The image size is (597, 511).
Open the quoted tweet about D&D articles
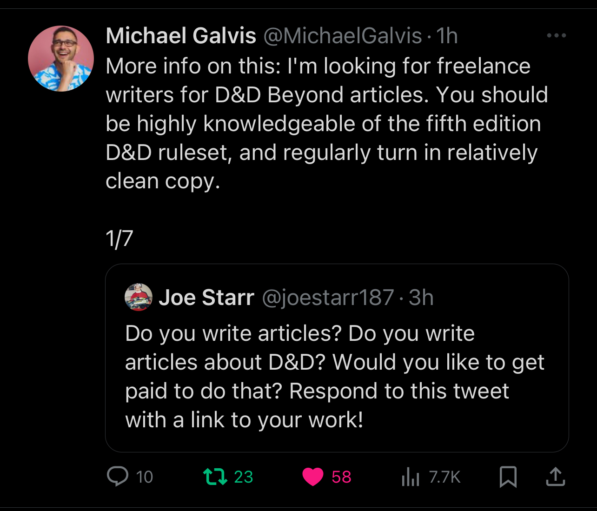(x=335, y=377)
